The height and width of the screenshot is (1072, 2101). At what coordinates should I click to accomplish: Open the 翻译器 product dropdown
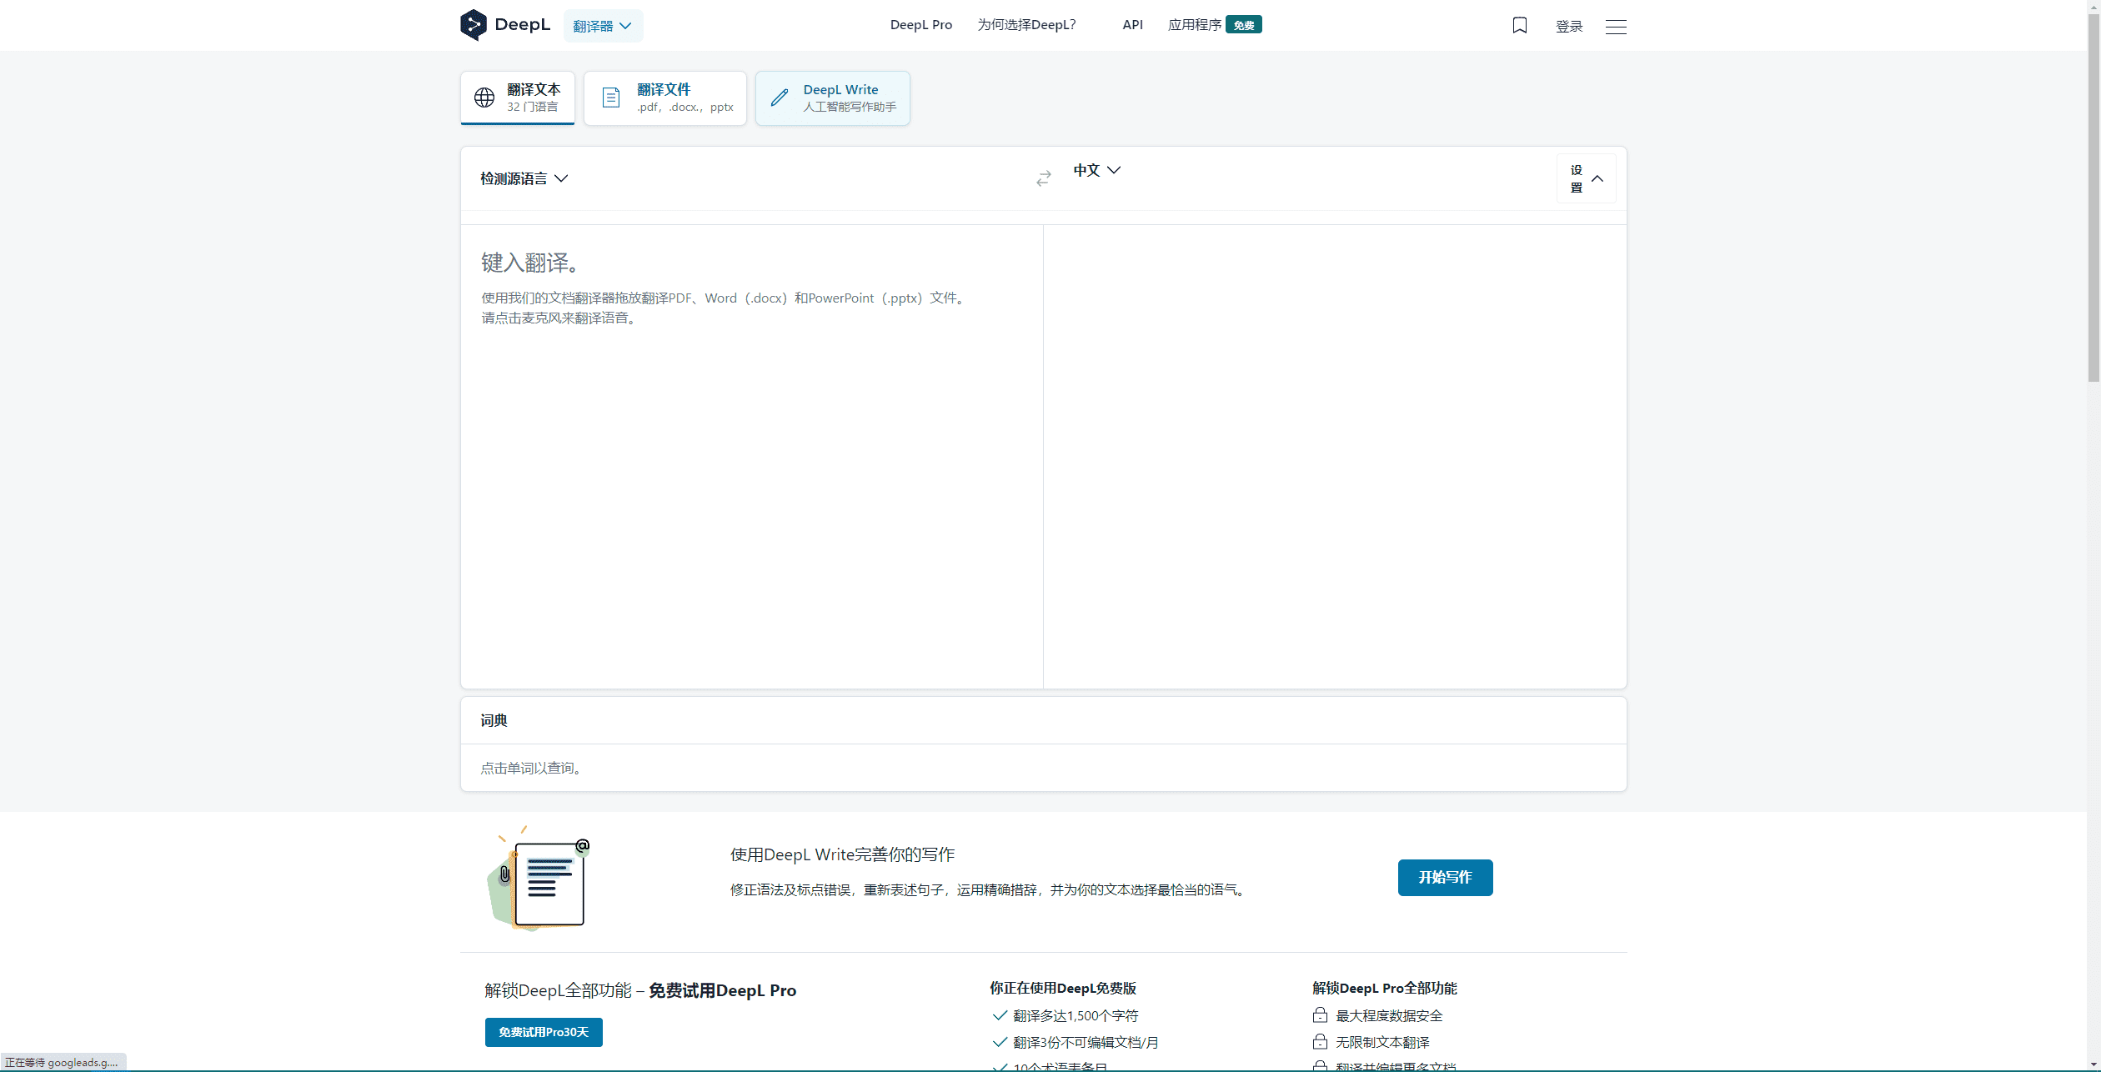603,26
